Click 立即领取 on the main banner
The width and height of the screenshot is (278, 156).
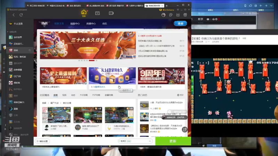[88, 50]
